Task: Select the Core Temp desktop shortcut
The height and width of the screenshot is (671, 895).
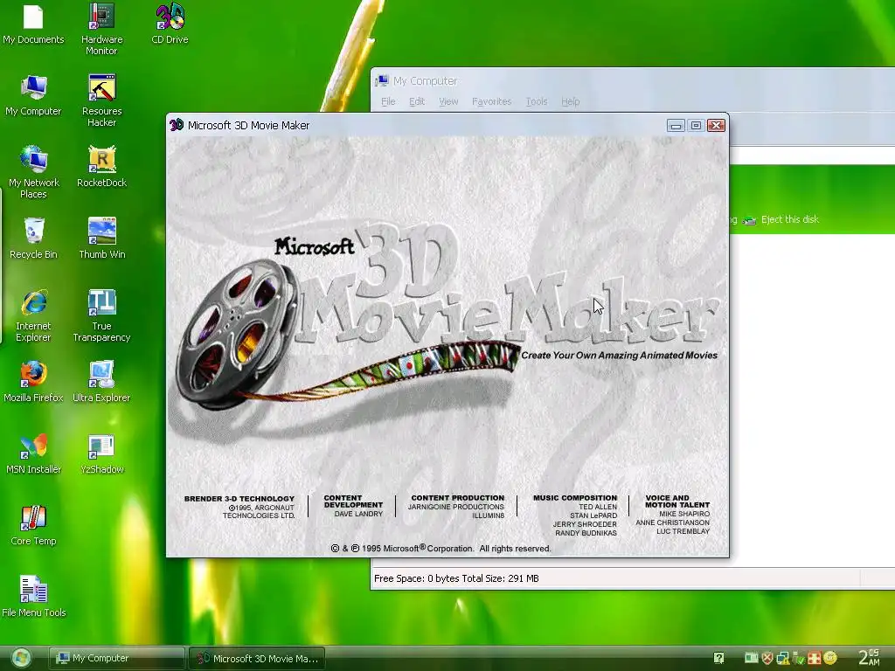Action: pos(33,525)
